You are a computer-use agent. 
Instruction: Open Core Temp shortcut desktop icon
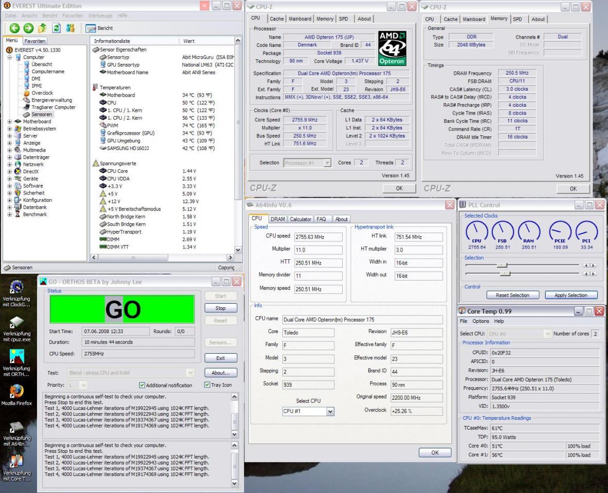pyautogui.click(x=16, y=468)
